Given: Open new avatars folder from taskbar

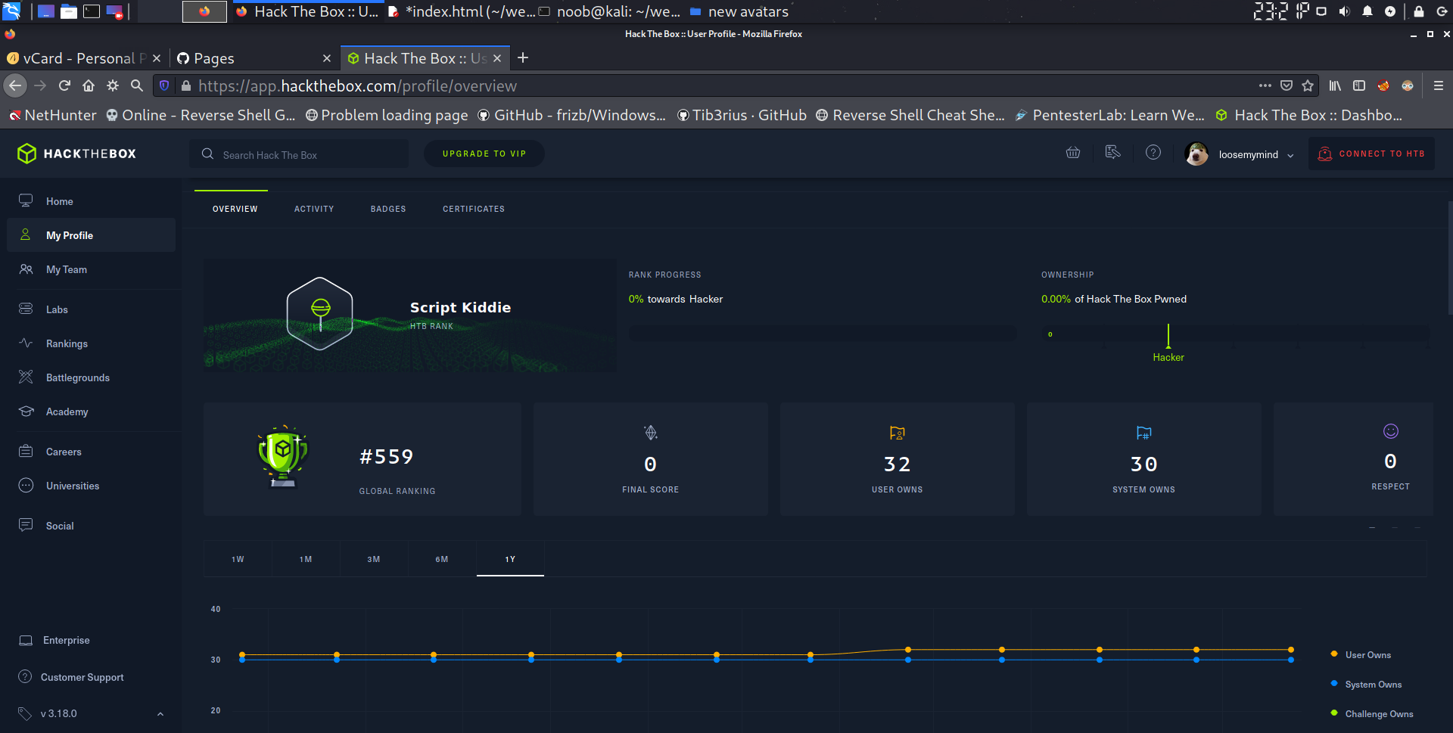Looking at the screenshot, I should pyautogui.click(x=739, y=11).
